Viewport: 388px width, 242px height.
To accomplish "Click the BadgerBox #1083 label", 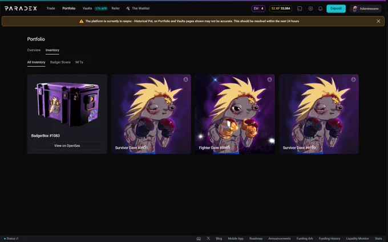I will click(45, 136).
